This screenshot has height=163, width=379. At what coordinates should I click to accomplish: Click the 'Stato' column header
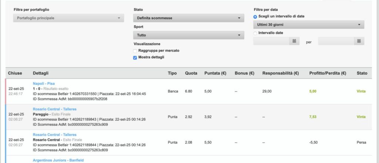pos(362,73)
